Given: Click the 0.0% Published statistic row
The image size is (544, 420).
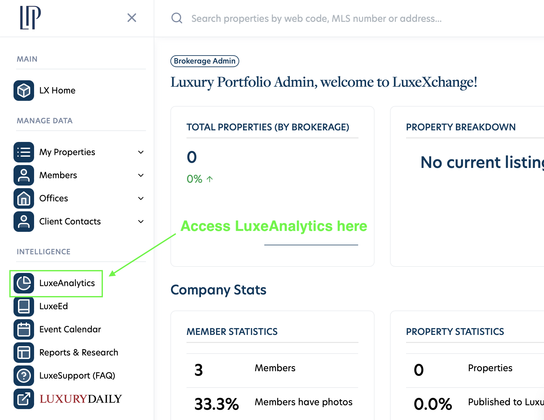Looking at the screenshot, I should coord(475,403).
